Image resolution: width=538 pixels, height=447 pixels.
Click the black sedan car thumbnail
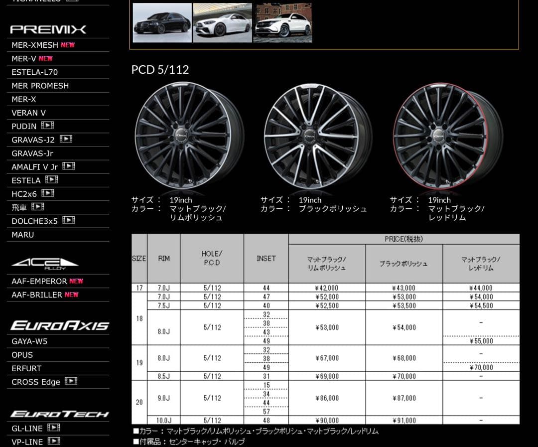coord(162,22)
